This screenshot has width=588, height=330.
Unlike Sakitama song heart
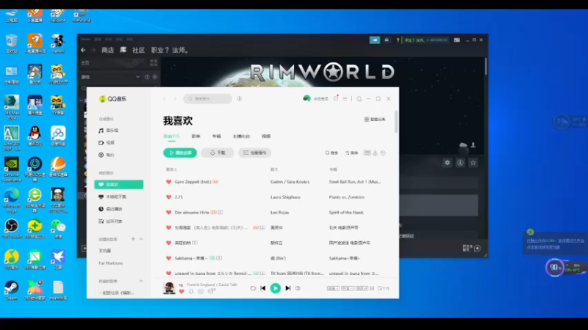point(169,258)
